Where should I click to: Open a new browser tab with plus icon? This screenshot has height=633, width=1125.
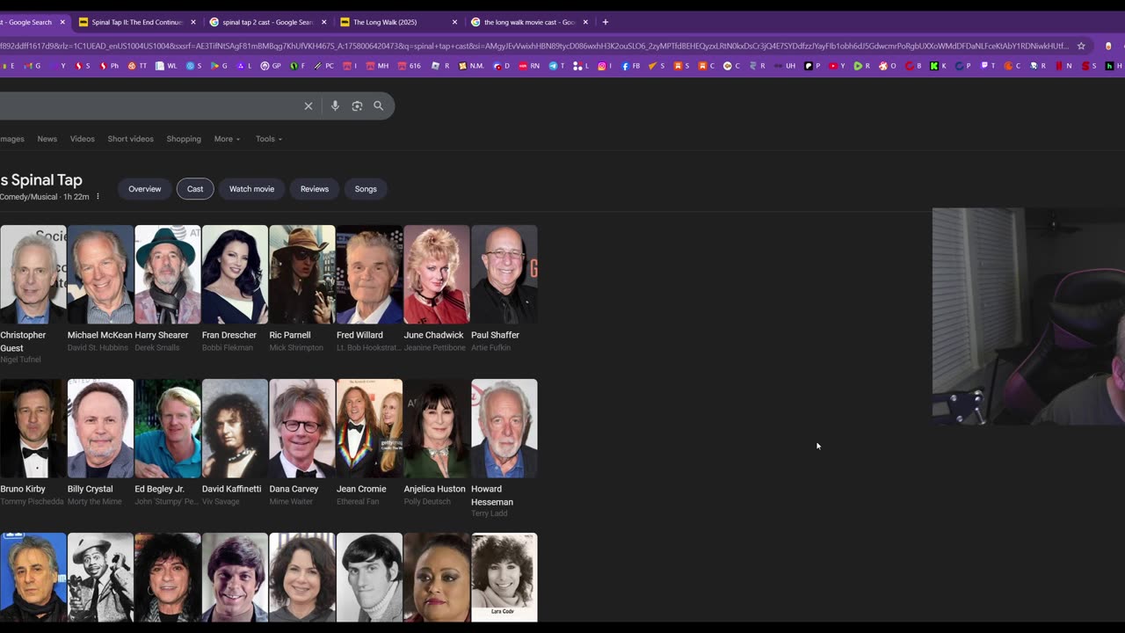(x=605, y=22)
